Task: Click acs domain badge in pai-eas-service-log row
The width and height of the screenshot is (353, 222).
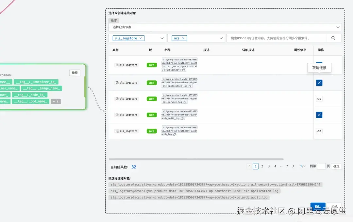Action: tap(152, 99)
